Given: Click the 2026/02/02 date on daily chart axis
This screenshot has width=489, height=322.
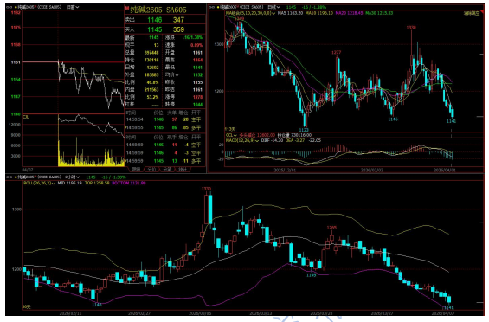Looking at the screenshot, I should [x=372, y=170].
